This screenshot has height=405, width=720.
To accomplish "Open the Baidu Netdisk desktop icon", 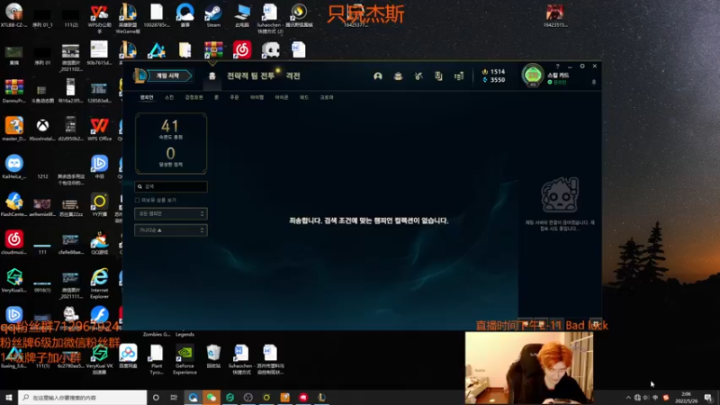I will coord(128,356).
